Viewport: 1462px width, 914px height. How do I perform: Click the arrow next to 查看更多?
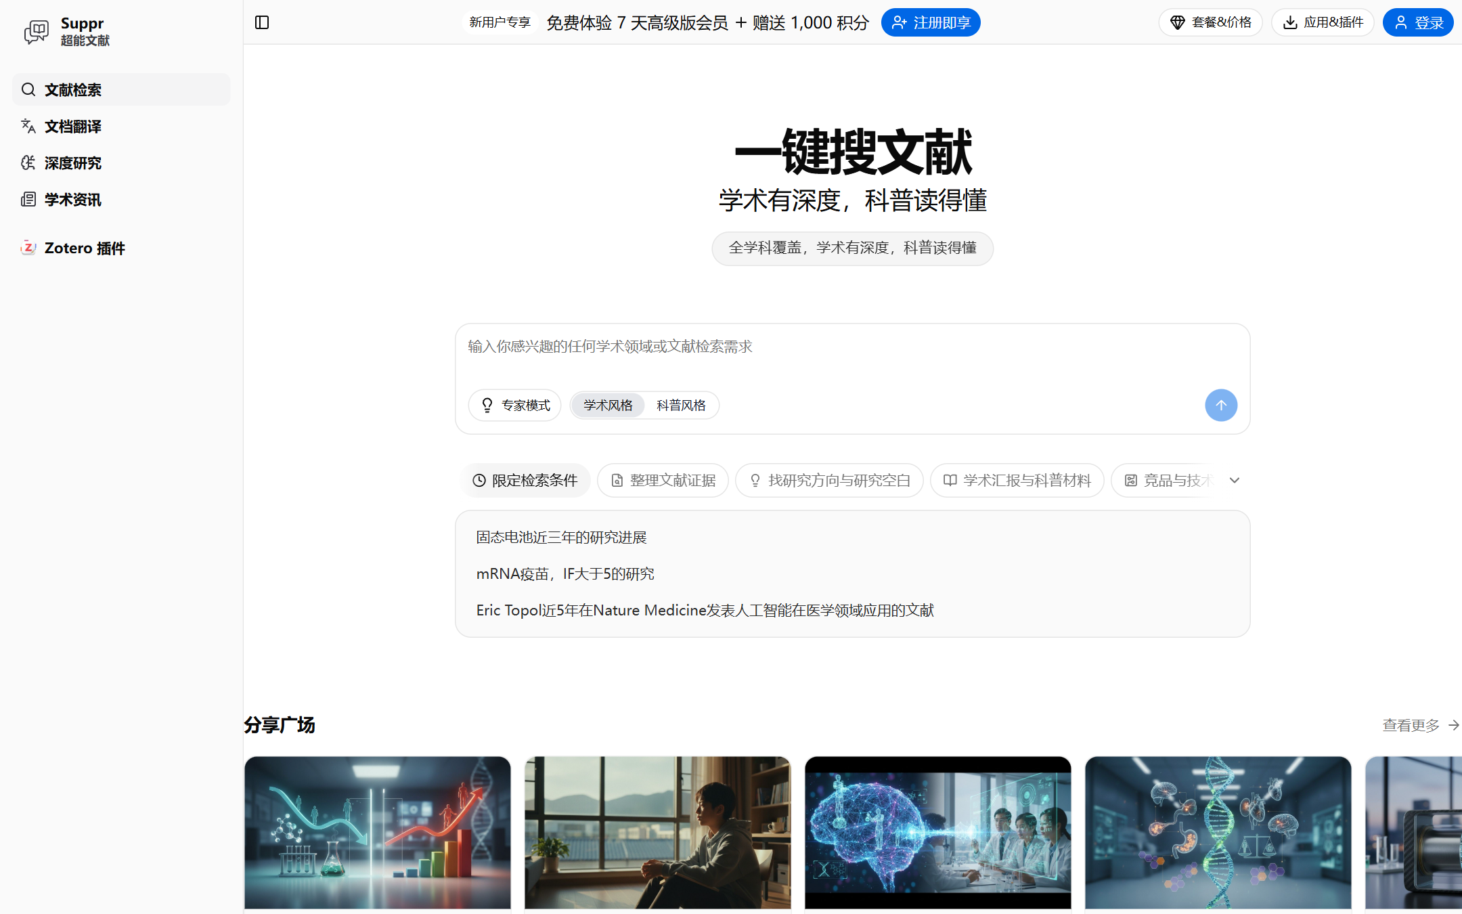pyautogui.click(x=1453, y=725)
